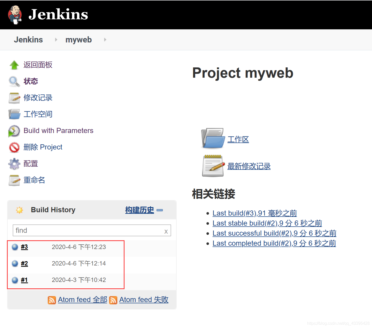
Task: Open the dropdown arrow after Jenkins breadcrumb
Action: pos(56,40)
